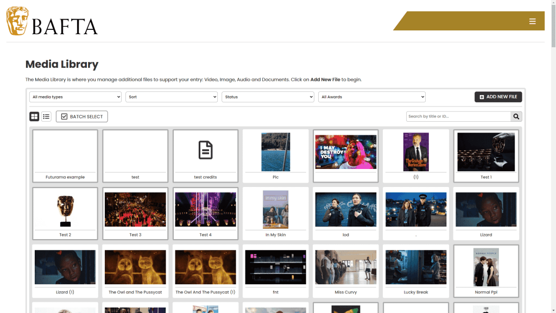Open the Sort dropdown

click(x=172, y=97)
